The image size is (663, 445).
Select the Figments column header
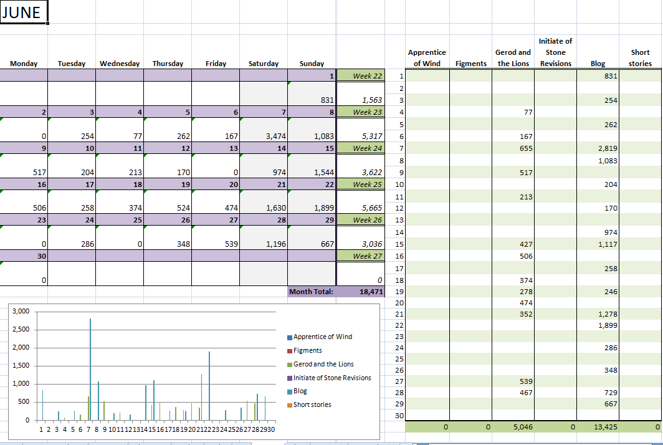(471, 64)
